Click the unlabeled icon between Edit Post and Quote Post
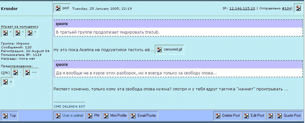 point(271,116)
